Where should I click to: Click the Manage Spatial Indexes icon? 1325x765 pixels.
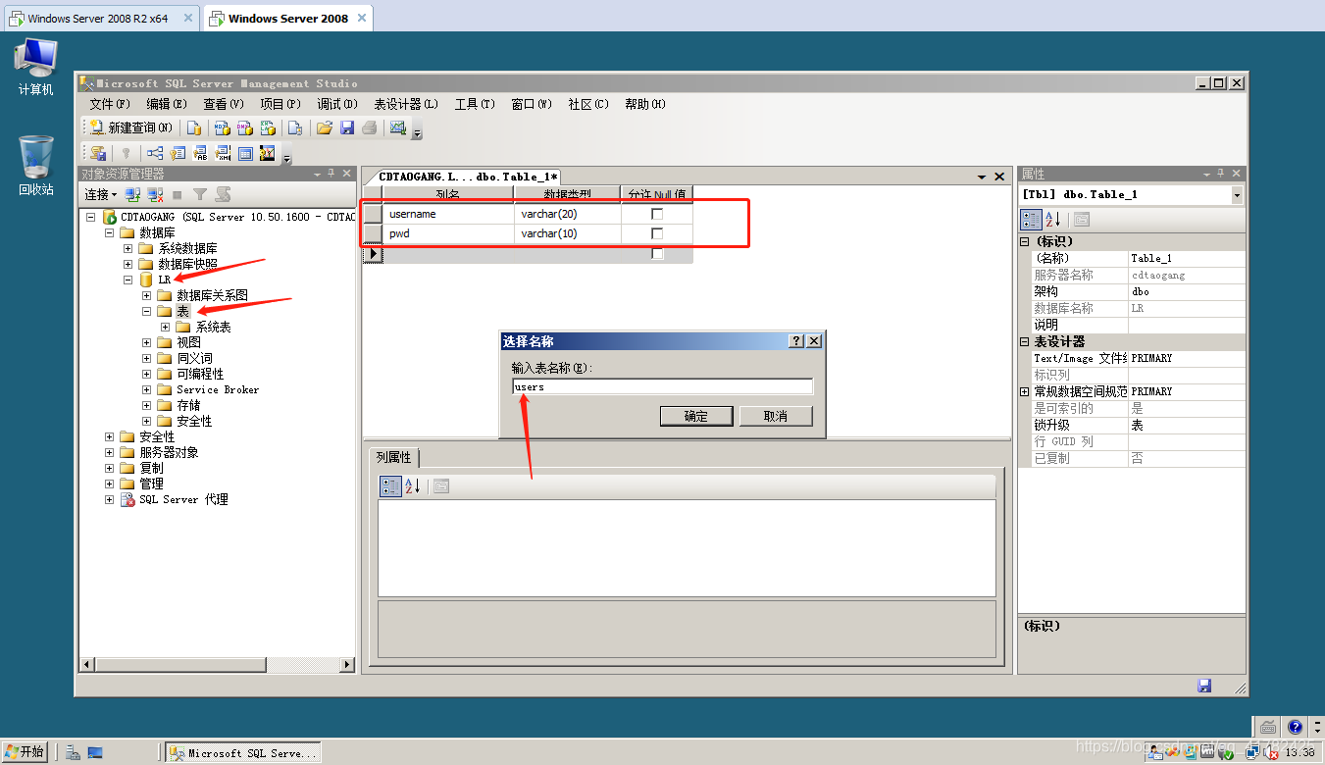[x=268, y=153]
